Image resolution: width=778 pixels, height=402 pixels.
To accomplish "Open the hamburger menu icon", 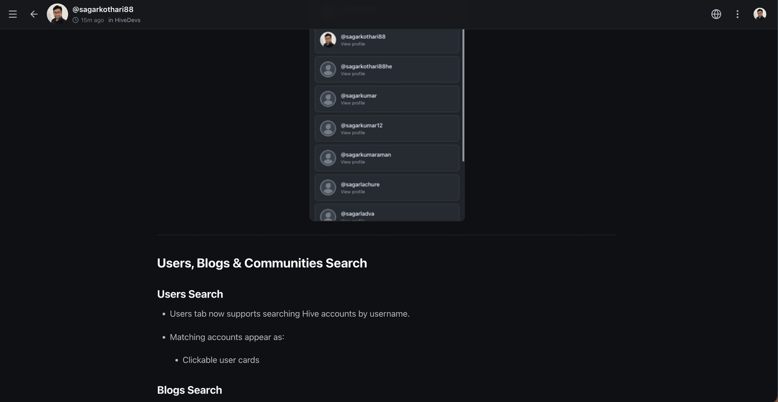I will [13, 14].
